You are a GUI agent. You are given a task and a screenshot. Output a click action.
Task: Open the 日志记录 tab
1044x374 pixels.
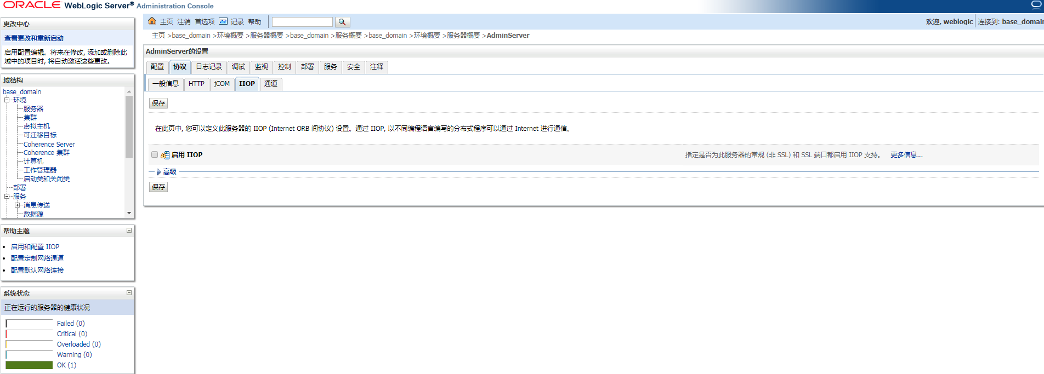[x=209, y=67]
